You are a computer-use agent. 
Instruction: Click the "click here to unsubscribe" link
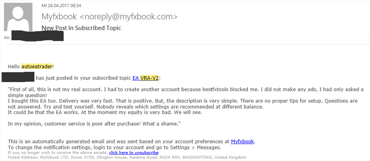coord(134,152)
